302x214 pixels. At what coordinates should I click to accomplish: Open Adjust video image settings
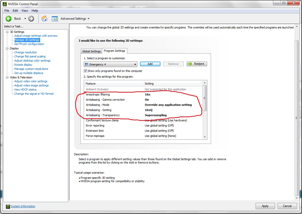(x=31, y=86)
